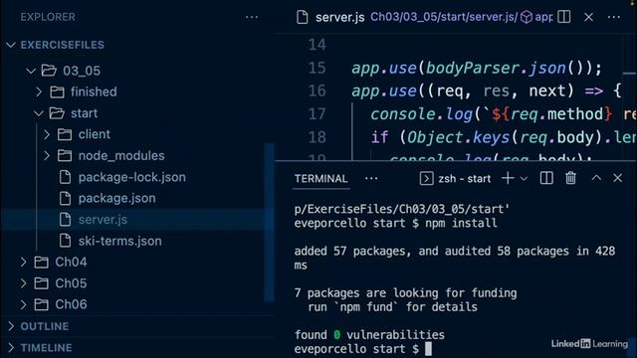Click the Ch05 folder icon
Viewport: 637px width, 358px height.
tap(42, 283)
